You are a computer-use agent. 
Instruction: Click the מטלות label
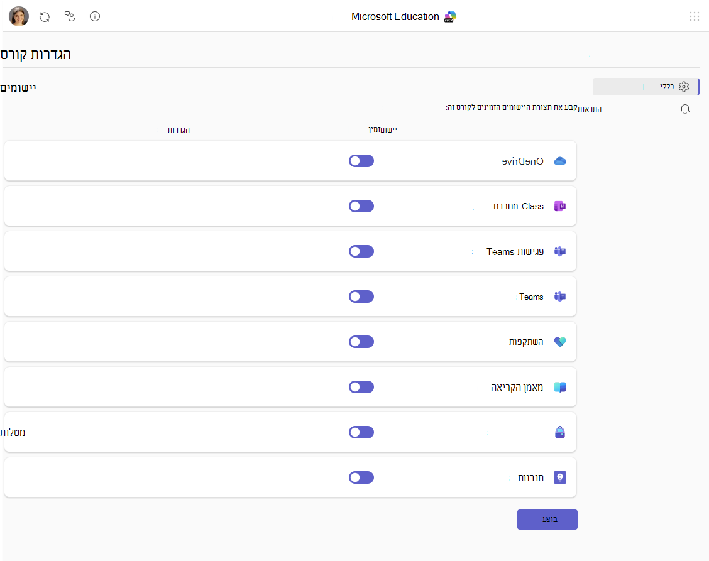tap(13, 433)
